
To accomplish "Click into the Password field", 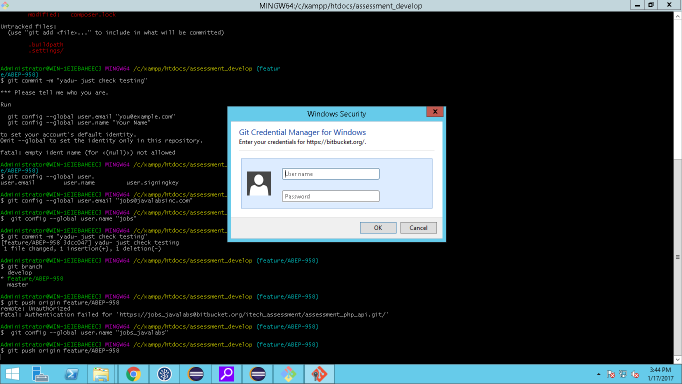I will pos(330,196).
